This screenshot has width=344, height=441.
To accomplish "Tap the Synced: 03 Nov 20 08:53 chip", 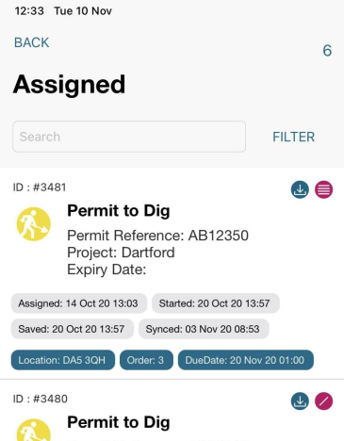I will pyautogui.click(x=204, y=329).
